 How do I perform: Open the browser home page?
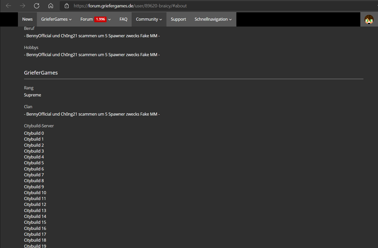click(51, 6)
